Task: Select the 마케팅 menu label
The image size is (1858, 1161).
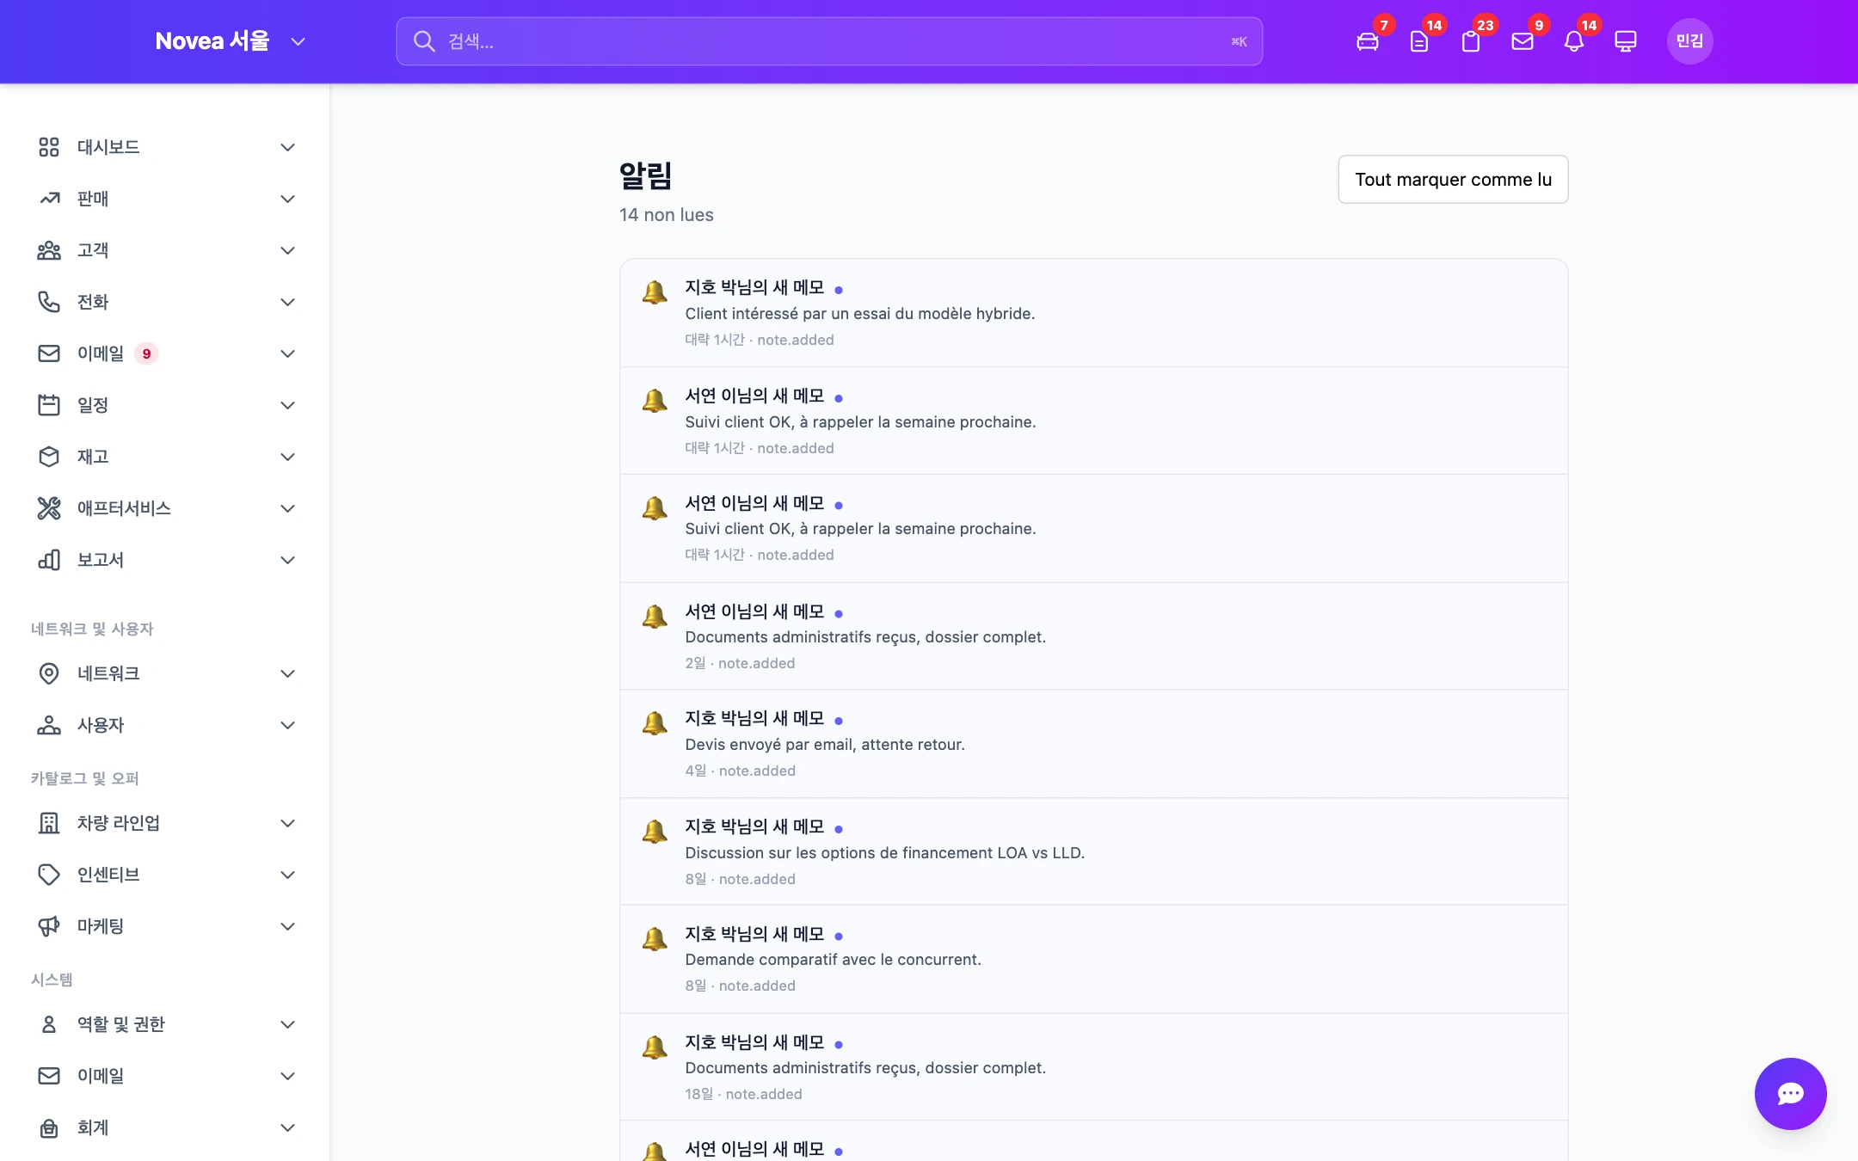Action: click(101, 926)
